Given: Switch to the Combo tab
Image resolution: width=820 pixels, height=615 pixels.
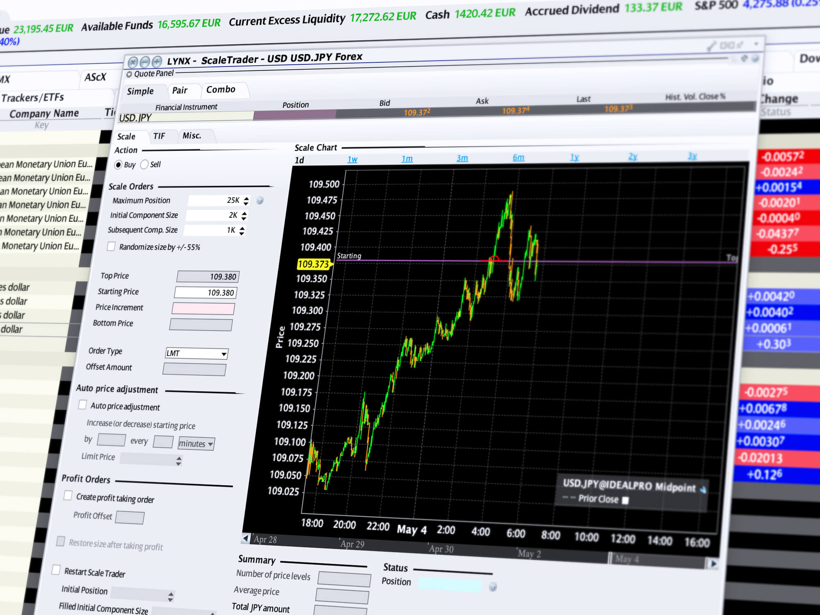Looking at the screenshot, I should click(x=221, y=89).
